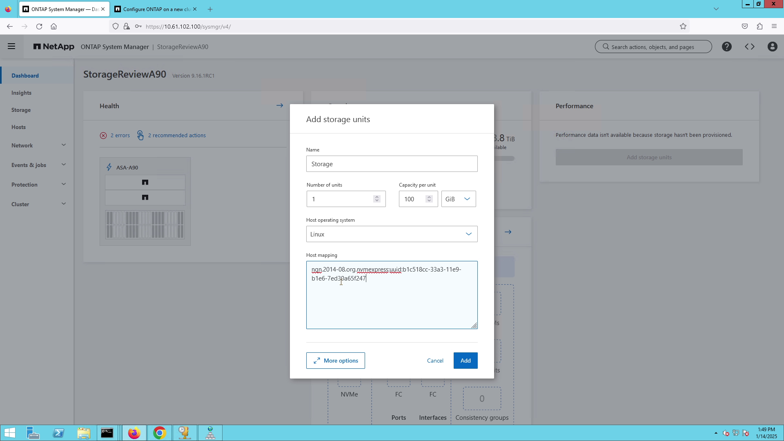Save page to Pocket icon
Image resolution: width=784 pixels, height=441 pixels.
[745, 27]
